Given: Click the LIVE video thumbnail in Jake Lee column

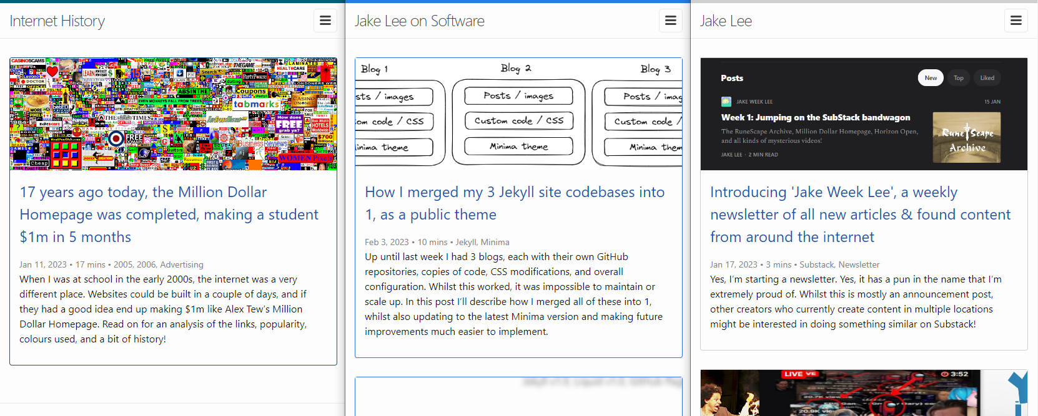Looking at the screenshot, I should [864, 393].
